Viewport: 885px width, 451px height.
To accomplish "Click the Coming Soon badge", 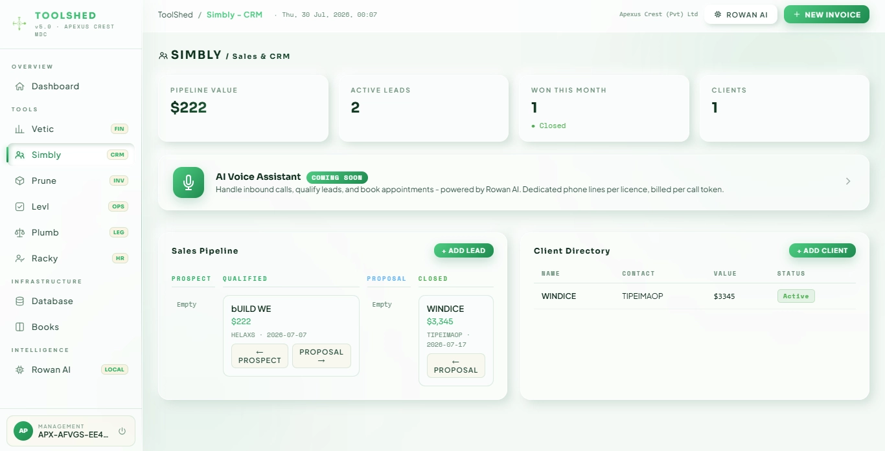I will click(x=337, y=177).
